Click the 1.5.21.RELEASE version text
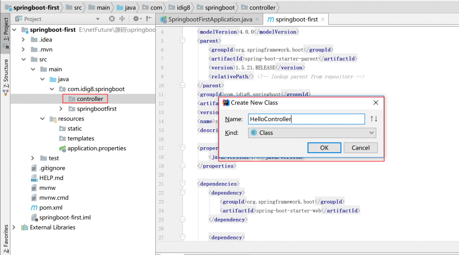Screen dimensions: 459x255 tap(255, 68)
